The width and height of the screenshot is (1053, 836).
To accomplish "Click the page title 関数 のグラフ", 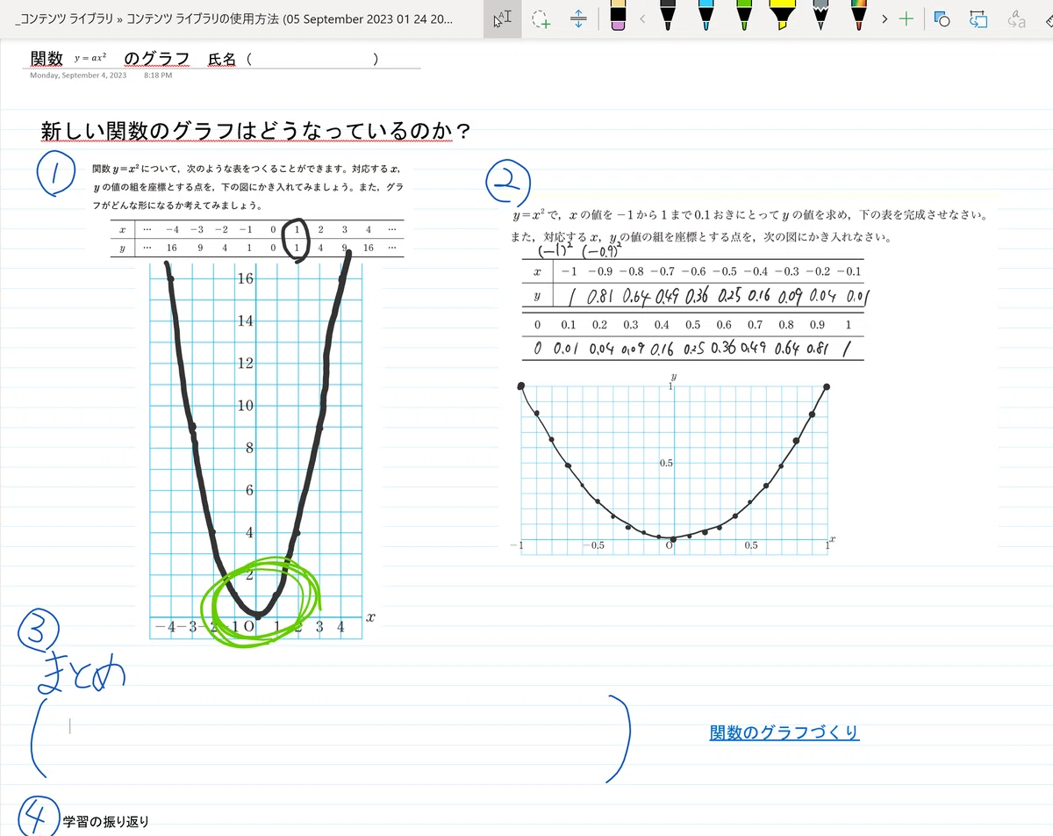I will click(x=110, y=59).
